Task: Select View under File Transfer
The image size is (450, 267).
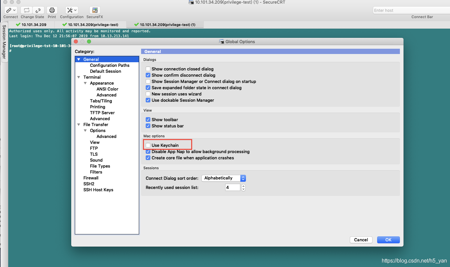Action: click(95, 142)
